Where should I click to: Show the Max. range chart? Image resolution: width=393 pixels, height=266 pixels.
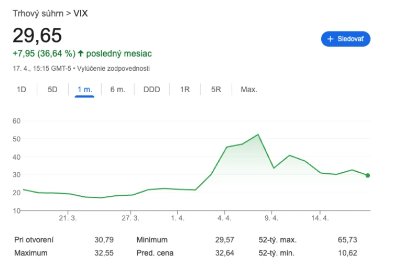[x=249, y=90]
